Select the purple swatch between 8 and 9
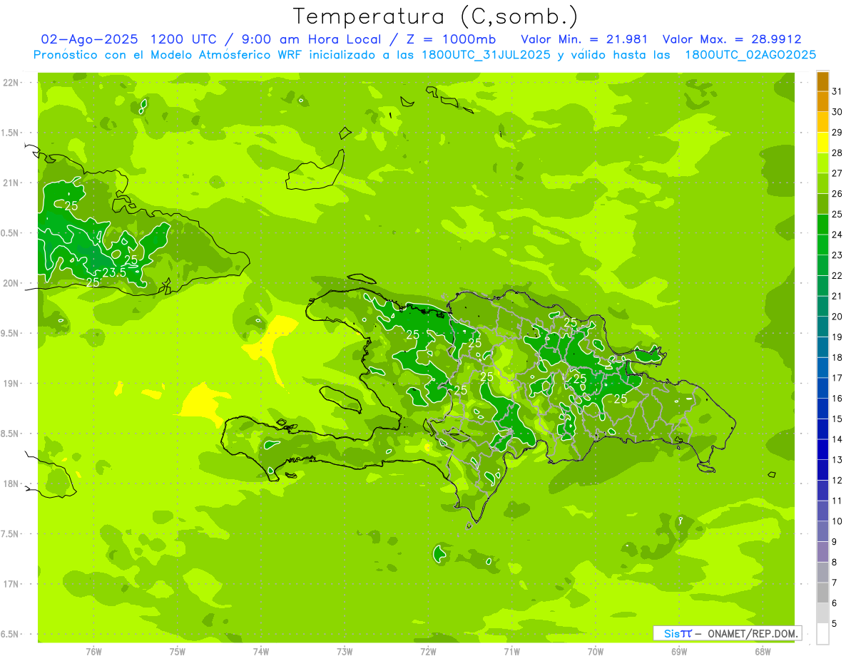The width and height of the screenshot is (856, 661). point(822,552)
